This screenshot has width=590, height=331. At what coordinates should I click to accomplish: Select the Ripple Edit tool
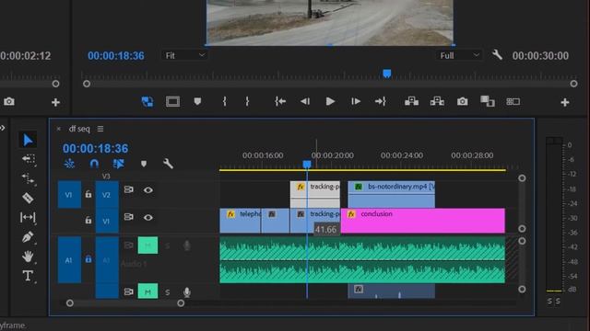[29, 178]
